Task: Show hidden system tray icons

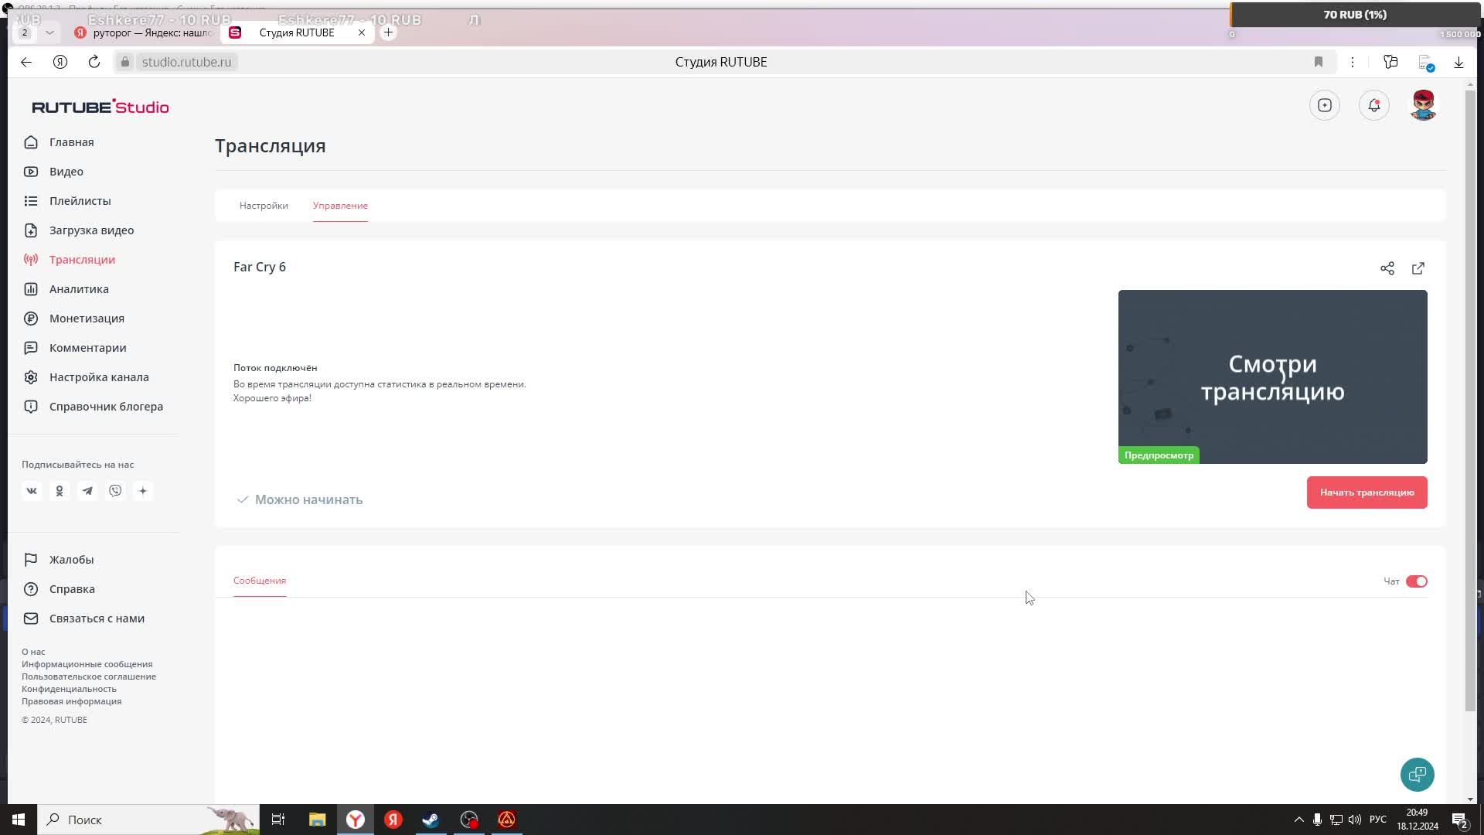Action: (1298, 820)
